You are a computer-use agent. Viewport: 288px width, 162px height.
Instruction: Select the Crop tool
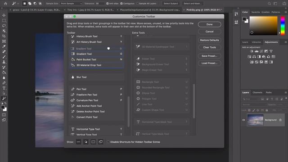tap(4, 36)
